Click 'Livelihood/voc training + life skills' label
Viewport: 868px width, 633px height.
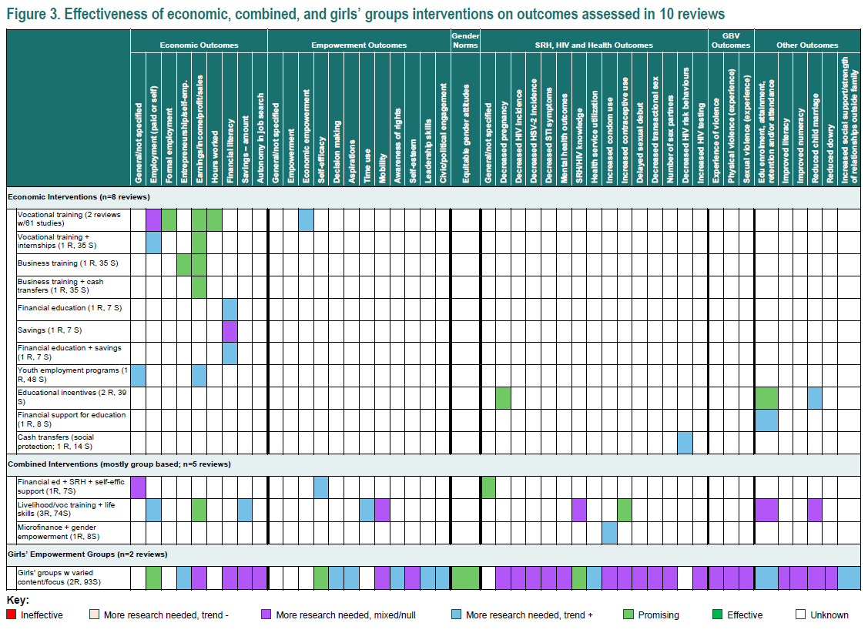click(x=66, y=509)
